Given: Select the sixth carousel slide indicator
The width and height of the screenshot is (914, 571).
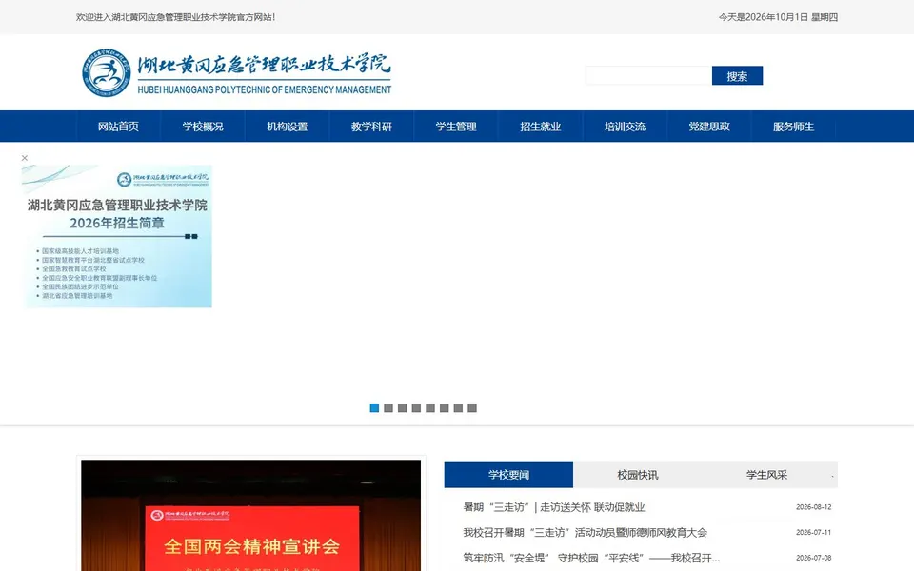Looking at the screenshot, I should click(x=445, y=408).
